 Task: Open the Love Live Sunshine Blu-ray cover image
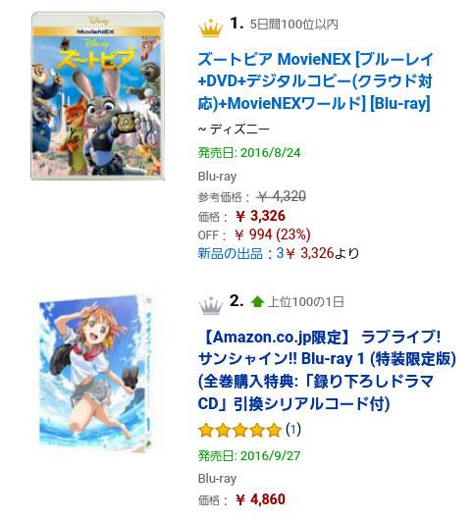pos(96,372)
